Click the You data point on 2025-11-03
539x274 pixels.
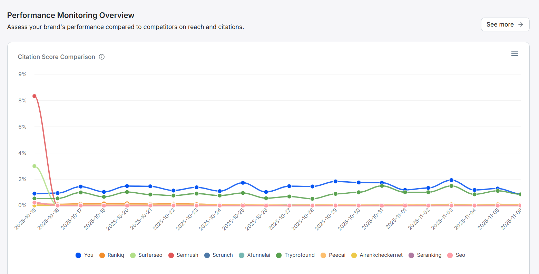pos(451,180)
